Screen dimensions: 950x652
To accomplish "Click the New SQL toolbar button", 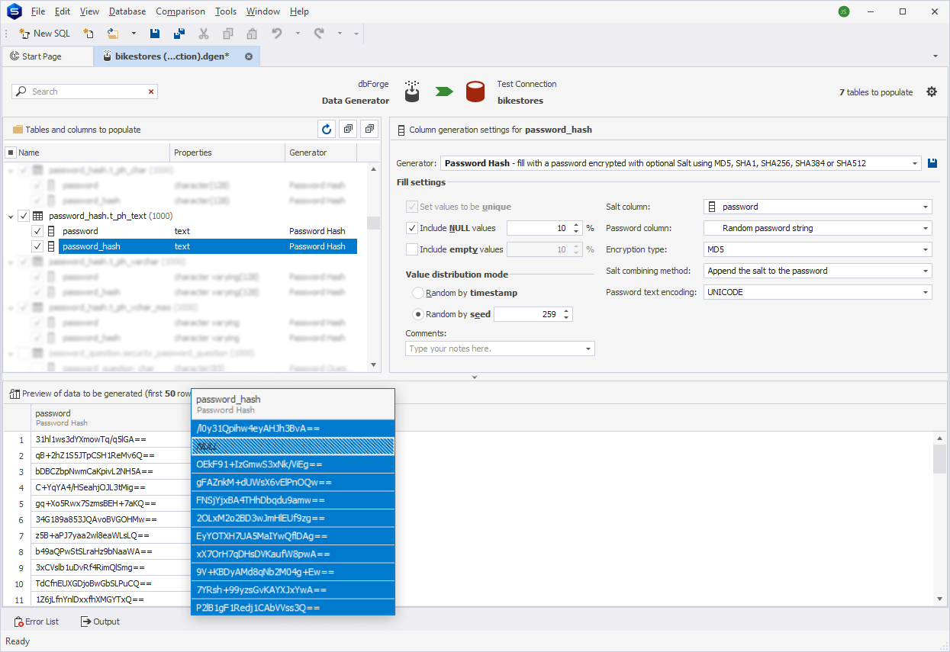I will 44,34.
